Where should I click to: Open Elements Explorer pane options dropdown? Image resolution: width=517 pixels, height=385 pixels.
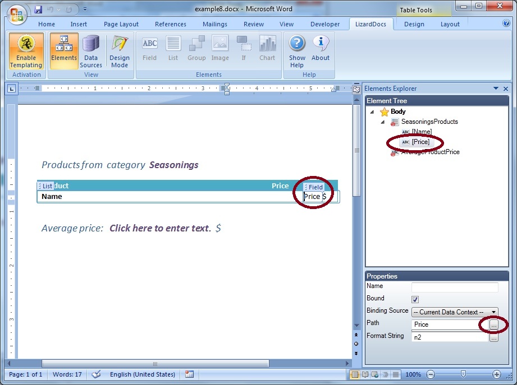[496, 88]
